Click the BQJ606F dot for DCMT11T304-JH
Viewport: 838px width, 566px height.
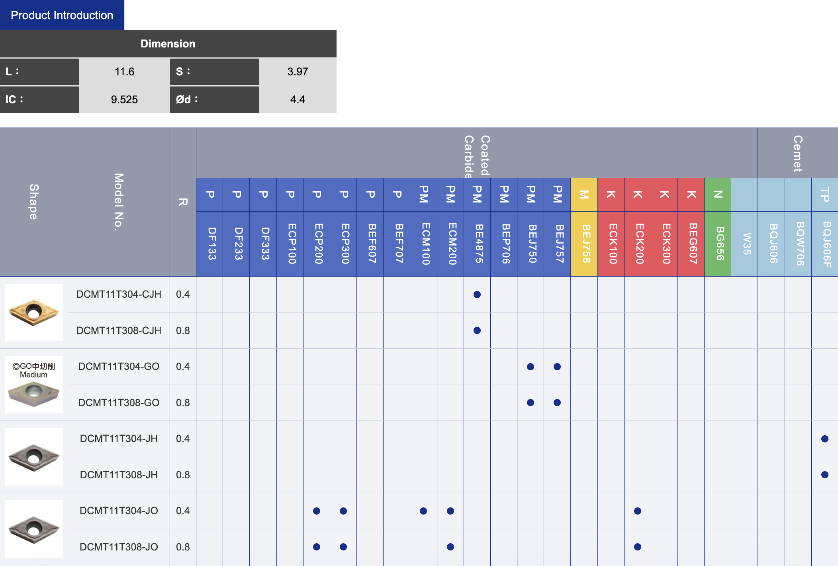[825, 439]
